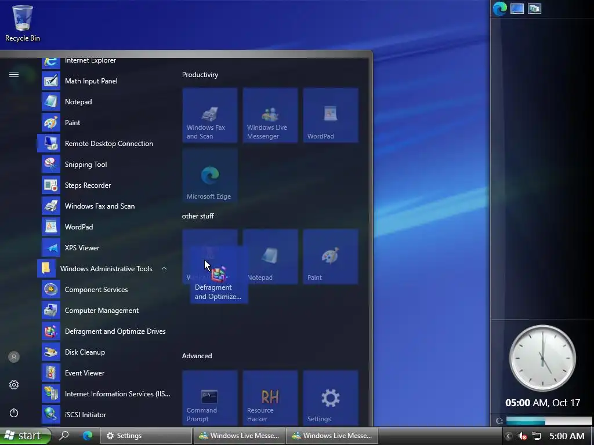Click the user account icon in Start
This screenshot has height=445, width=594.
tap(14, 357)
